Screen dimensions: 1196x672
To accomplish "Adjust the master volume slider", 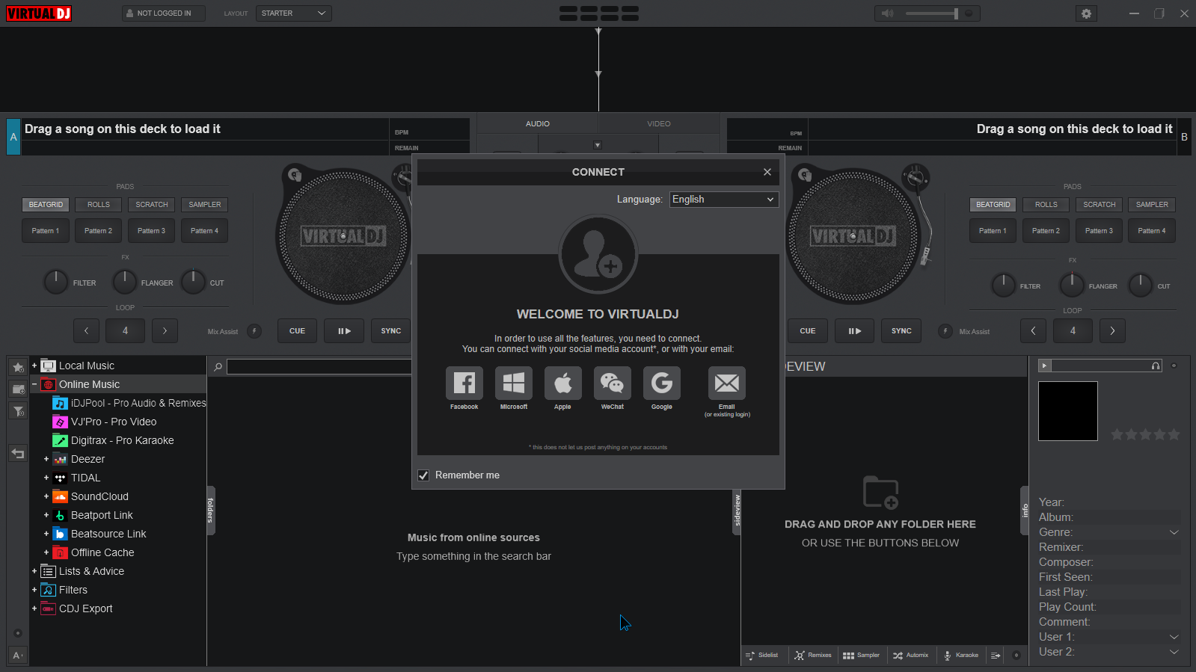I will tap(931, 13).
